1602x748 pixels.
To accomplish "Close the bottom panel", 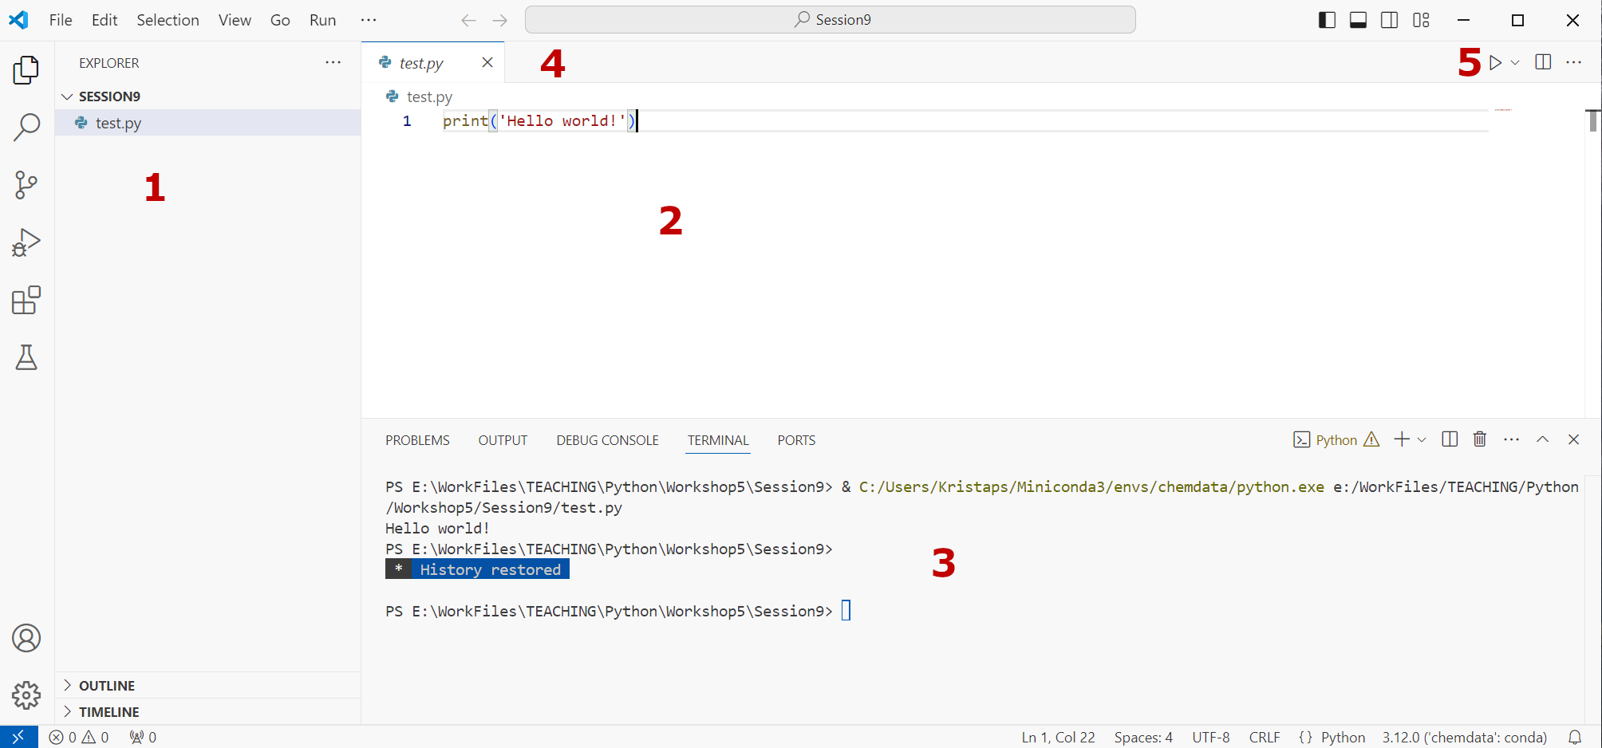I will (1573, 439).
